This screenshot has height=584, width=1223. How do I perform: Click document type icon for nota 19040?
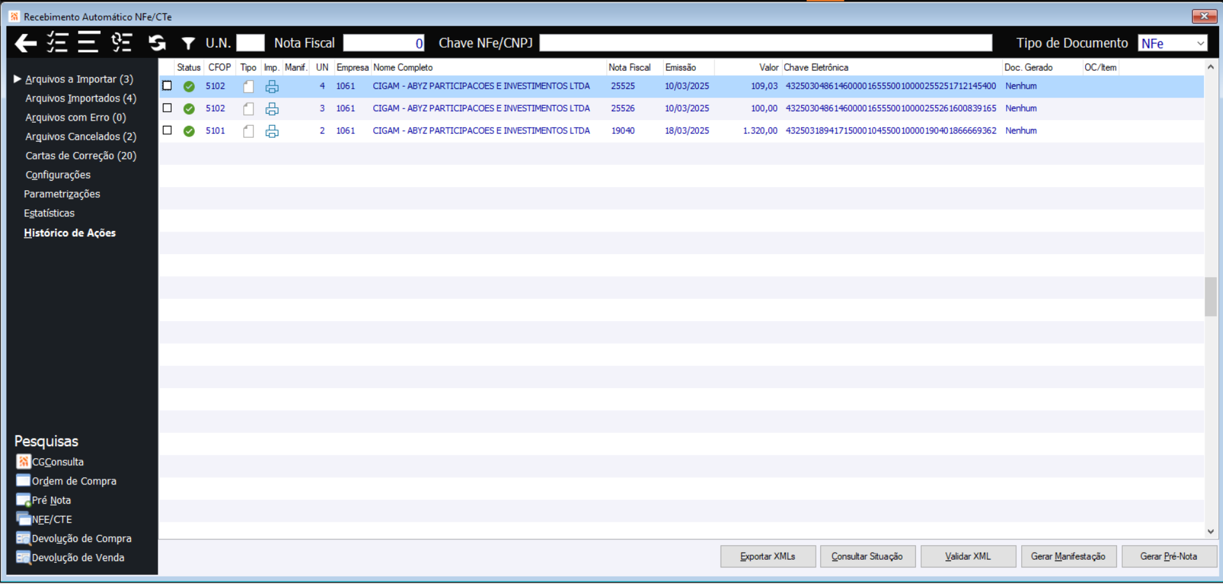[x=248, y=131]
